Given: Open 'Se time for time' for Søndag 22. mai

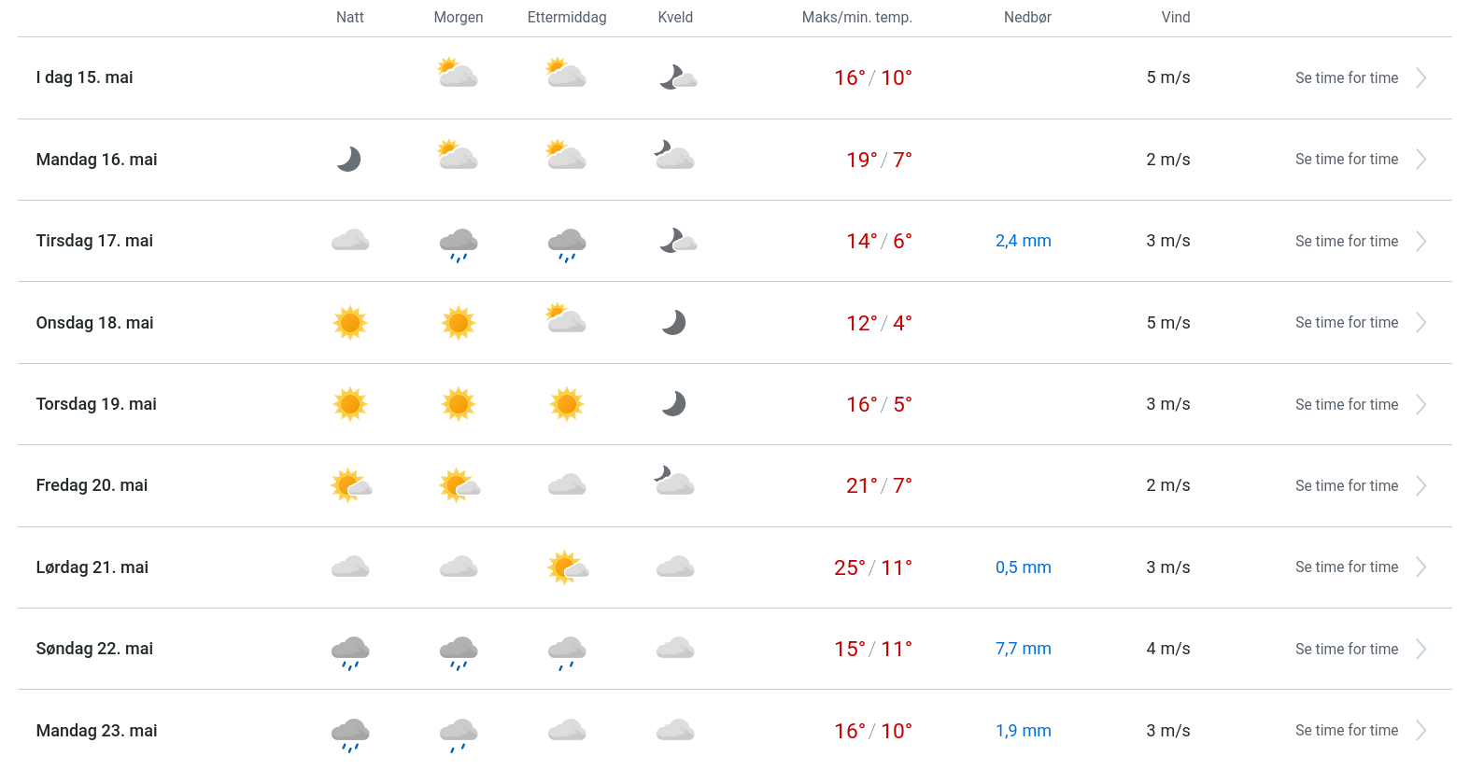Looking at the screenshot, I should [1346, 650].
